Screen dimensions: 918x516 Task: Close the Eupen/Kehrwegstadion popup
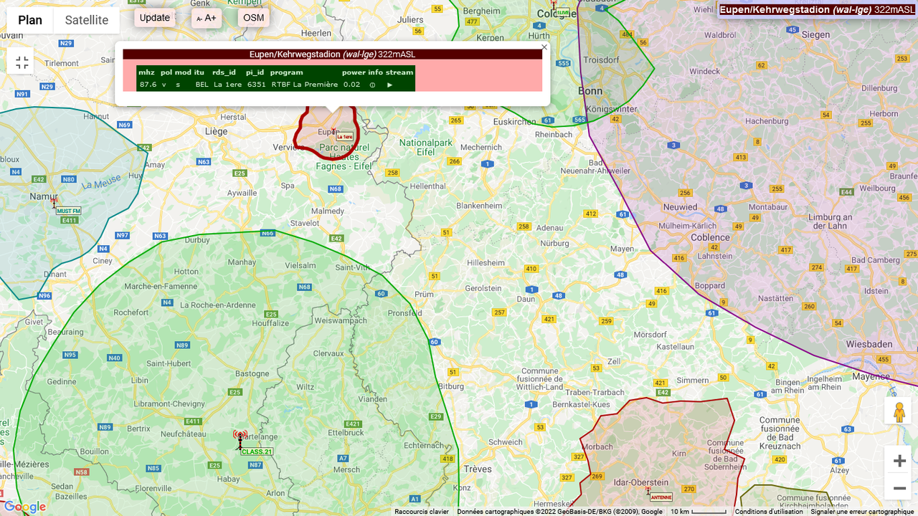coord(544,47)
